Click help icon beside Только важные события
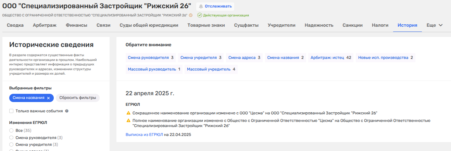Image resolution: width=451 pixels, height=151 pixels. [x=67, y=111]
